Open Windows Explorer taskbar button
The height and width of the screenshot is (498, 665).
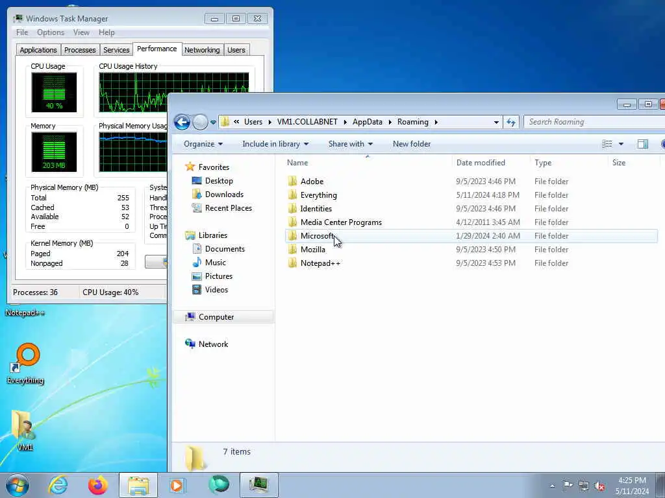click(x=138, y=485)
